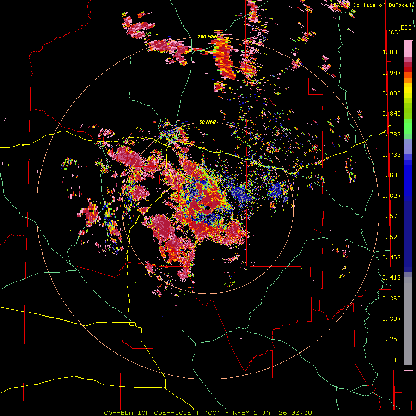Select the 0.360 legend value
Viewport: 416px width, 416px height.
[392, 299]
